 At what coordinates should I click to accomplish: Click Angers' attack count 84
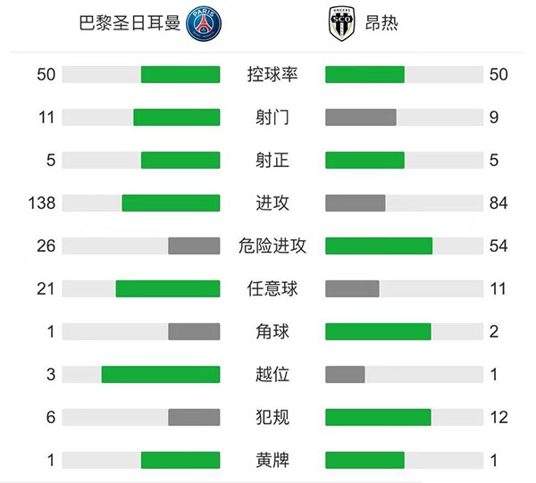(x=498, y=203)
